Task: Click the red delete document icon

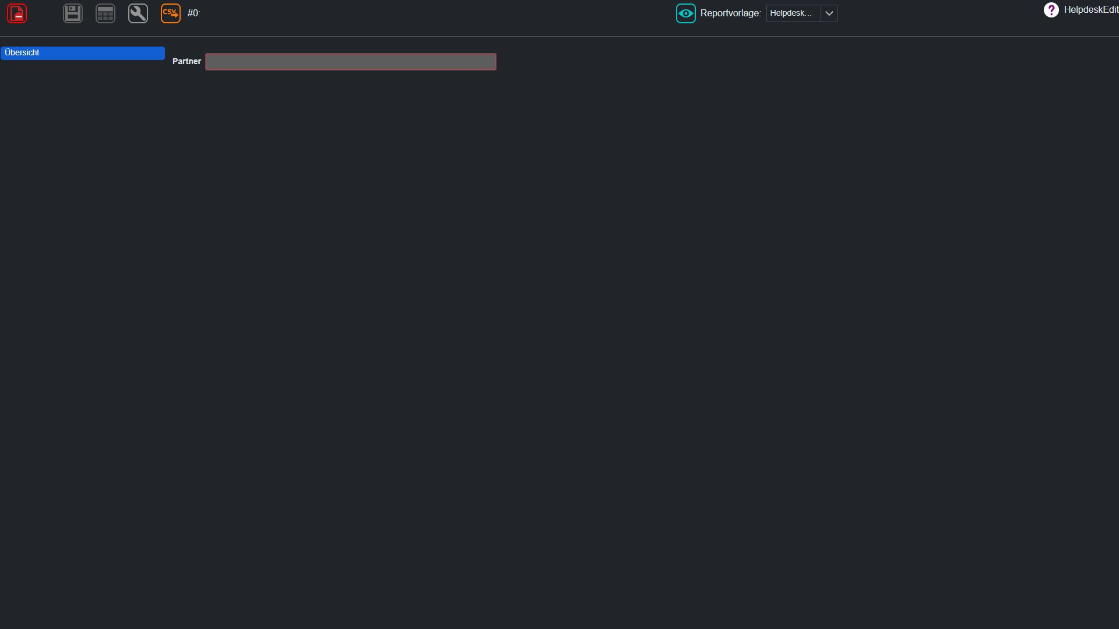Action: [x=17, y=13]
